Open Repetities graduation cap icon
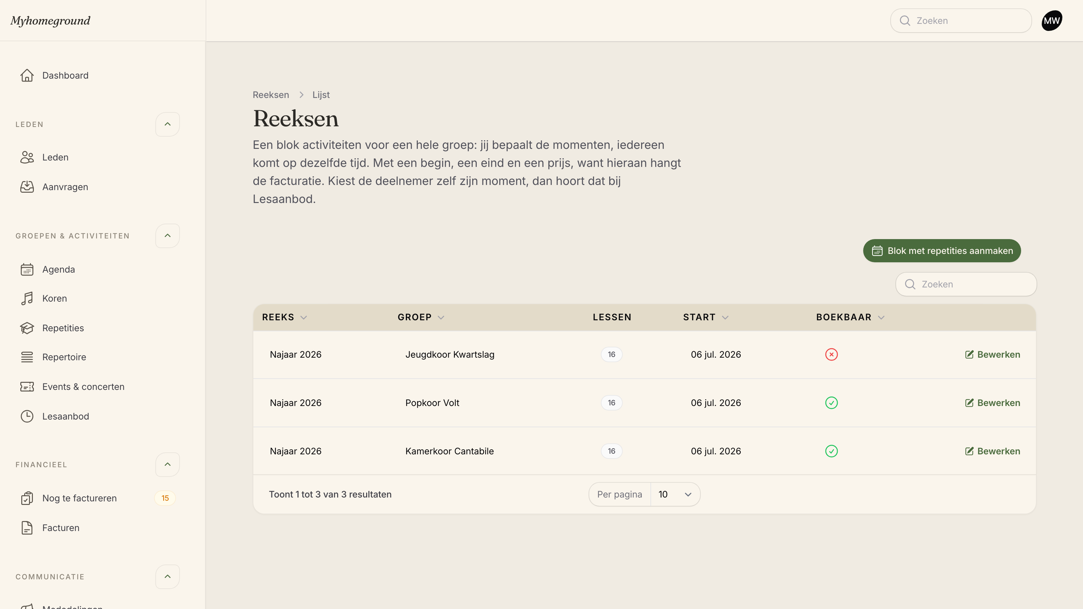 click(x=27, y=328)
